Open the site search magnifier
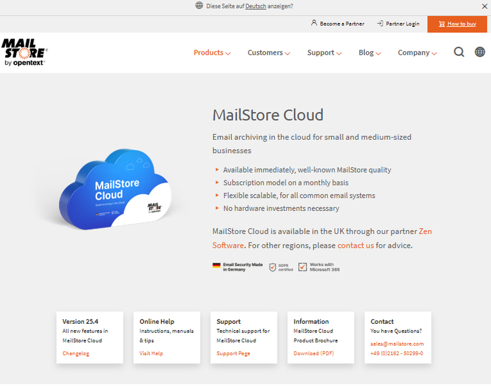 pyautogui.click(x=459, y=52)
